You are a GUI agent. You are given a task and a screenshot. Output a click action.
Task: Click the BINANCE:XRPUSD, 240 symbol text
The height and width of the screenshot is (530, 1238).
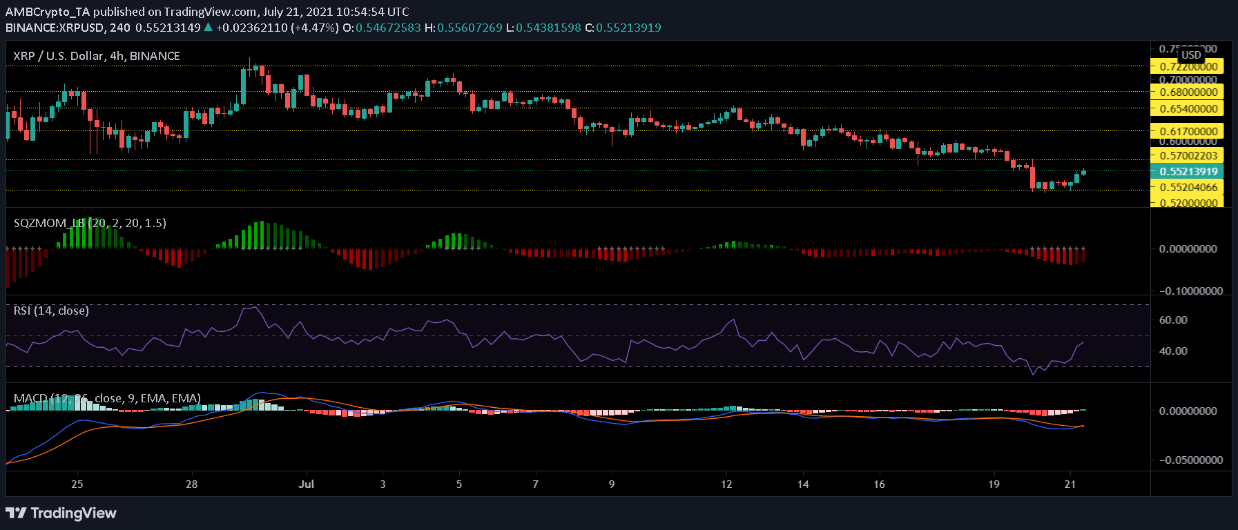[68, 28]
